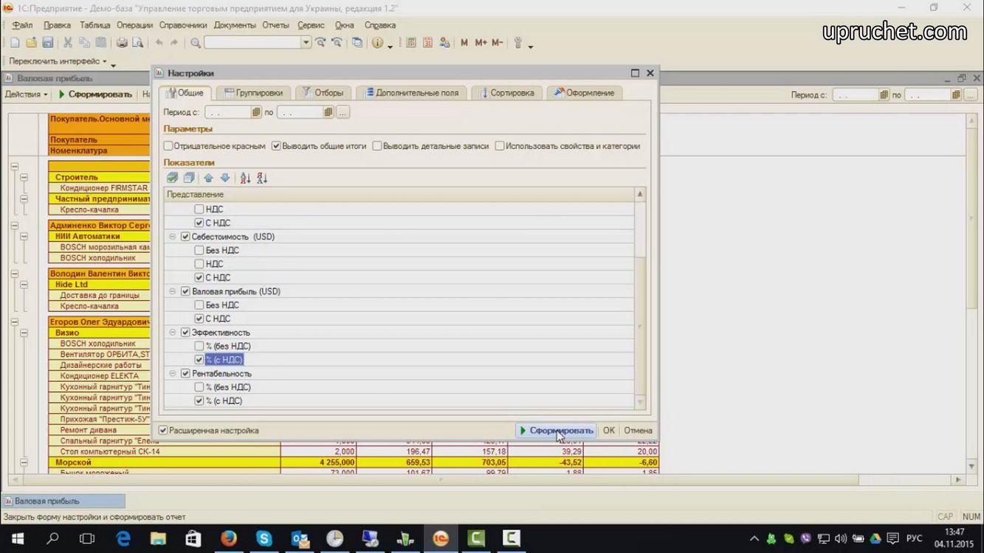Viewport: 984px width, 553px height.
Task: Sort indicators descending icon
Action: 262,178
